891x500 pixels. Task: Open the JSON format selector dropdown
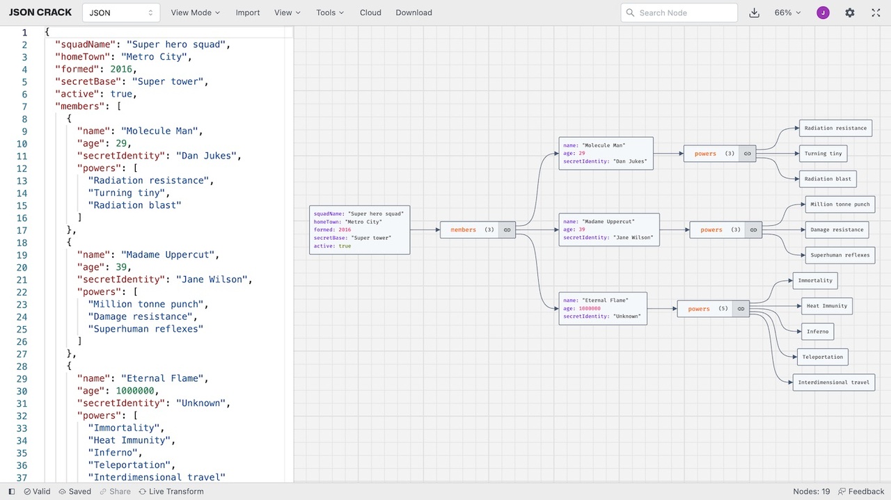[120, 12]
